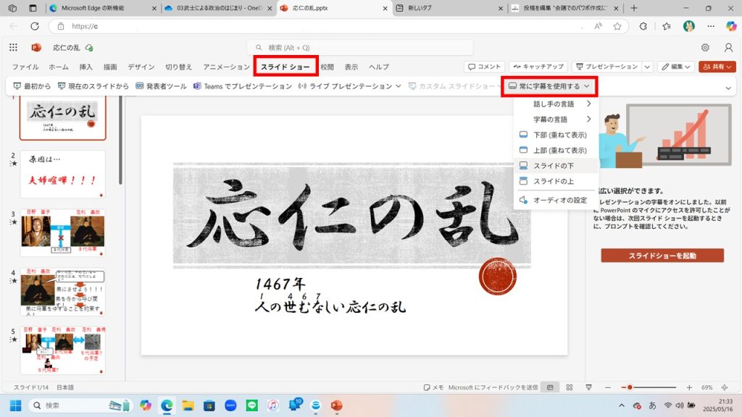Adjust the zoom slider in status bar
The height and width of the screenshot is (417, 742).
630,387
